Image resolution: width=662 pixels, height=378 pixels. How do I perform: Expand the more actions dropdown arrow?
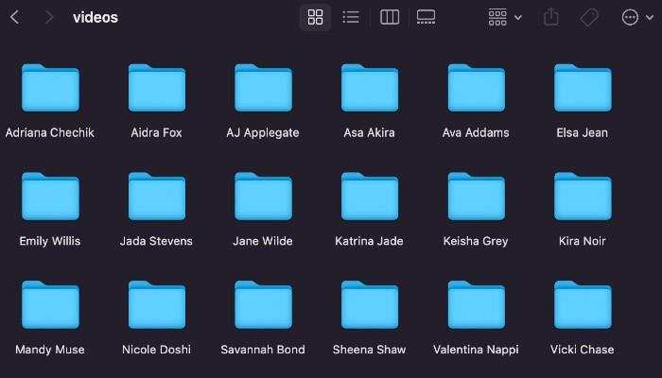[x=650, y=18]
